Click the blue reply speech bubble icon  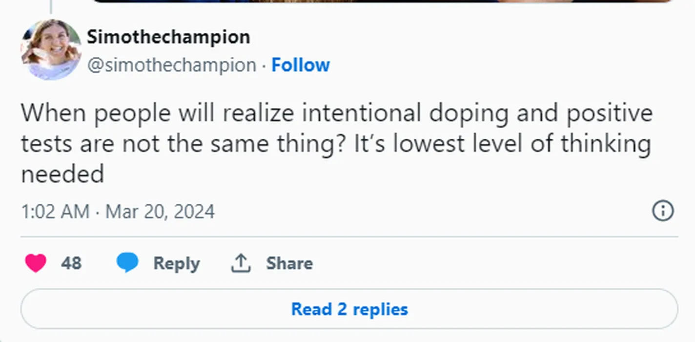pyautogui.click(x=127, y=263)
